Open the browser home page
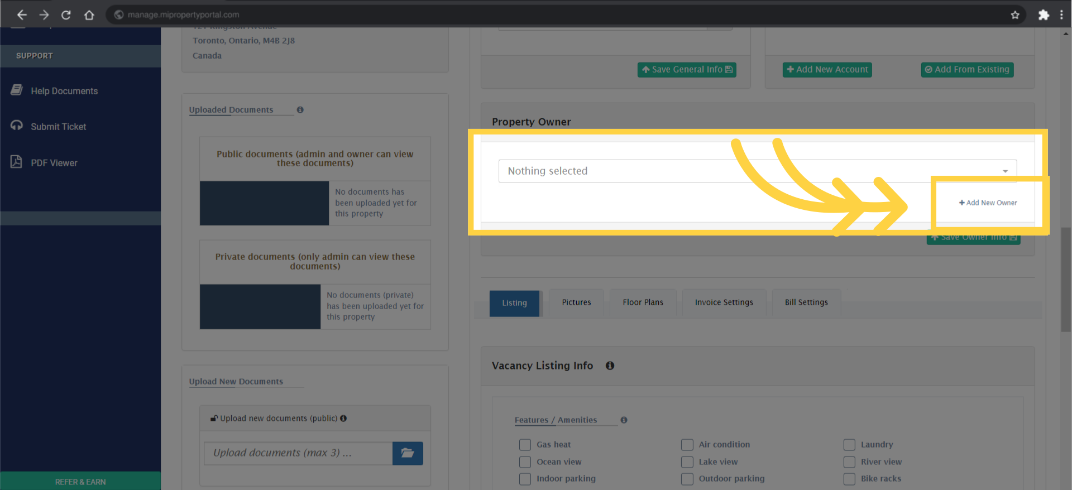Viewport: 1072px width, 490px height. [89, 15]
